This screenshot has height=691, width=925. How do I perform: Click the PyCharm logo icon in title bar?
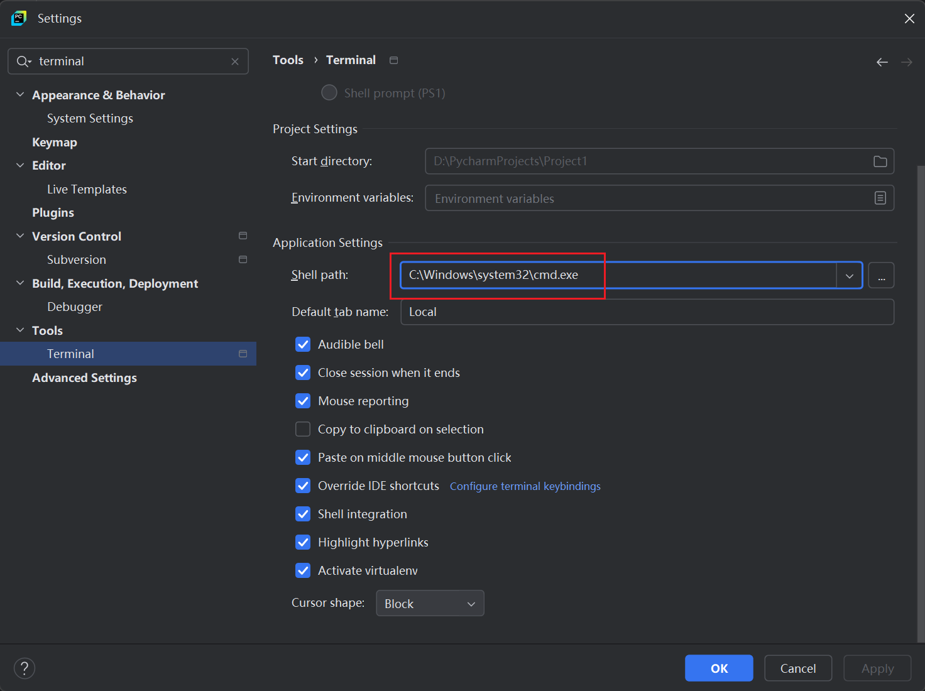click(19, 18)
